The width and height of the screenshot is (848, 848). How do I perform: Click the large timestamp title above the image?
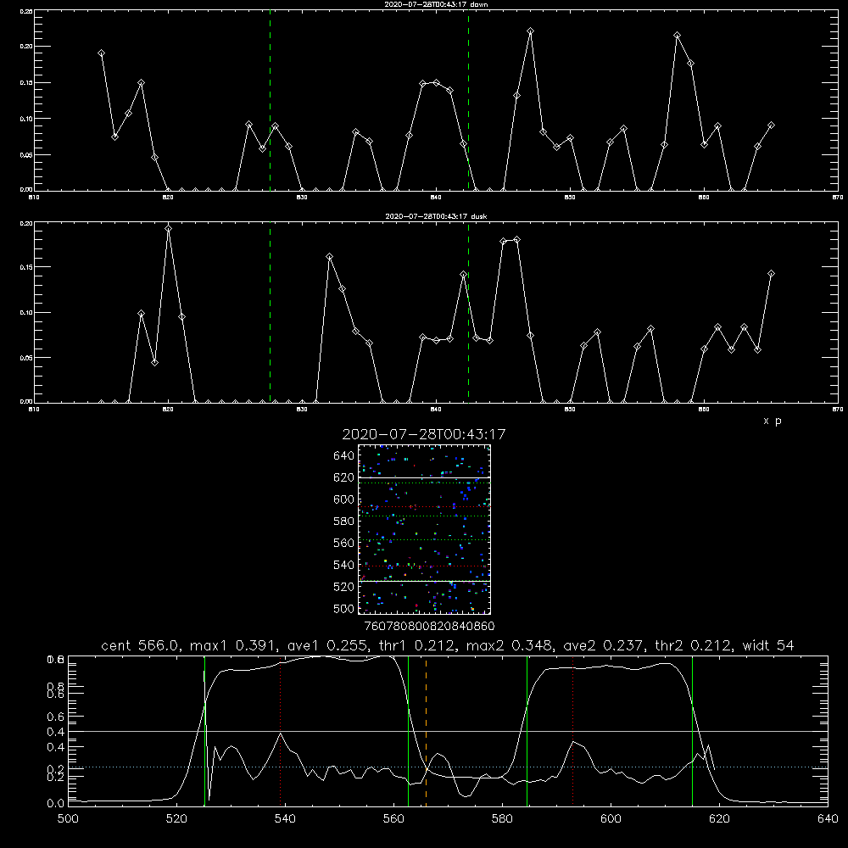tap(424, 434)
